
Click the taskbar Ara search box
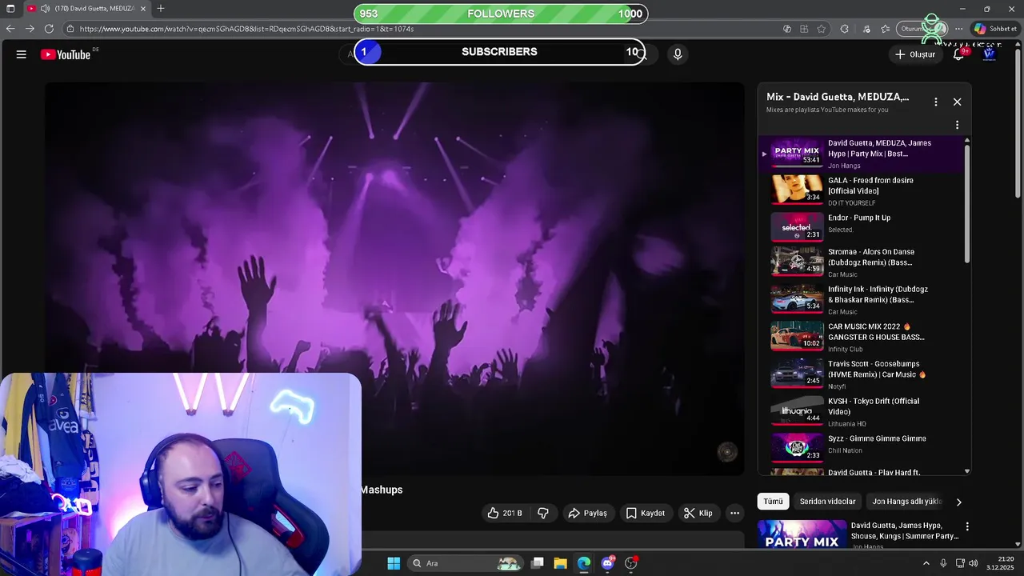click(x=466, y=563)
